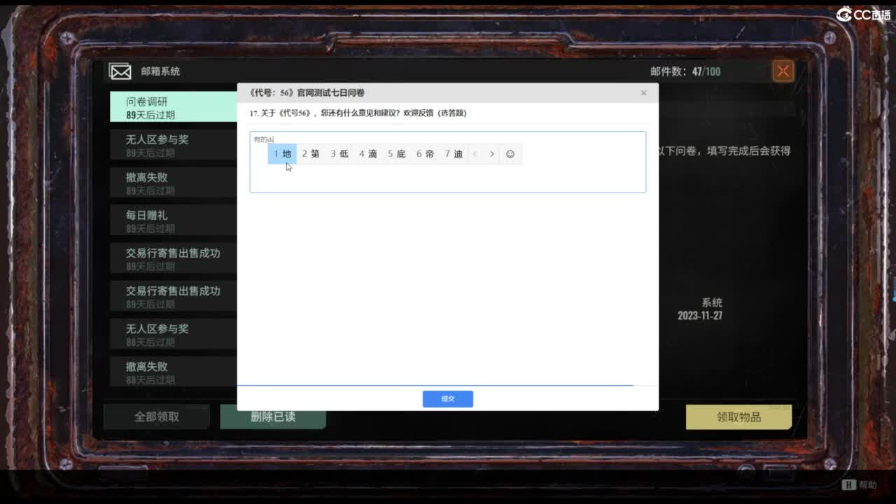The width and height of the screenshot is (896, 504).
Task: Claim items with 领取物品 button
Action: (x=738, y=416)
